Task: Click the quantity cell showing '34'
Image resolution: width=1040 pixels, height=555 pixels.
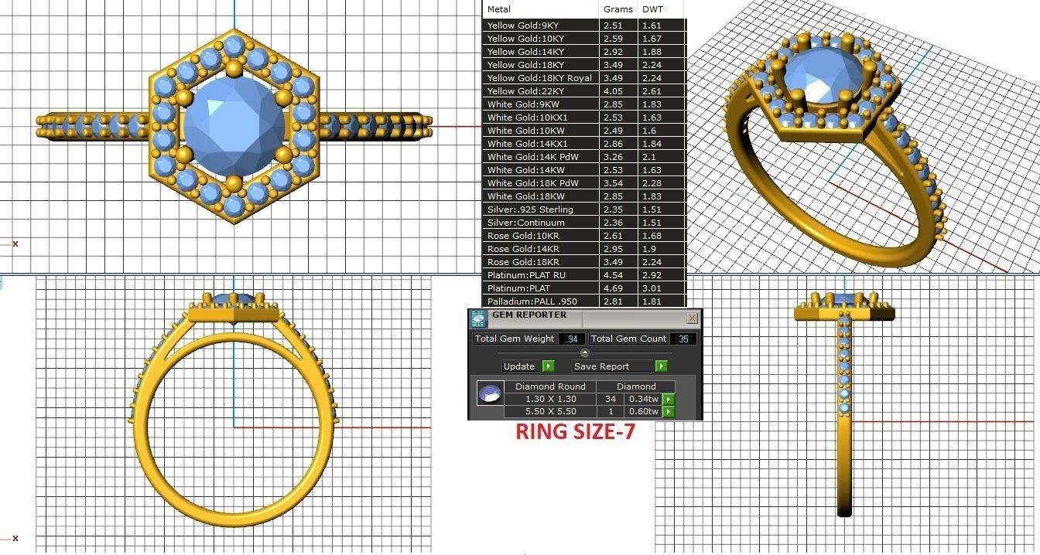Action: point(611,400)
